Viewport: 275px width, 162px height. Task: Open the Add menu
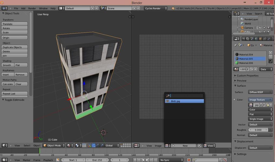(x=23, y=8)
